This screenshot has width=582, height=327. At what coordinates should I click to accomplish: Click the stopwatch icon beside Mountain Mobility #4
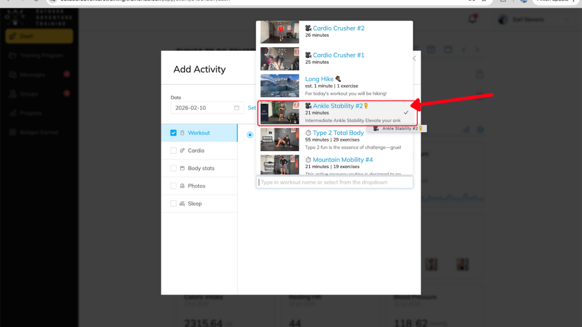point(308,160)
